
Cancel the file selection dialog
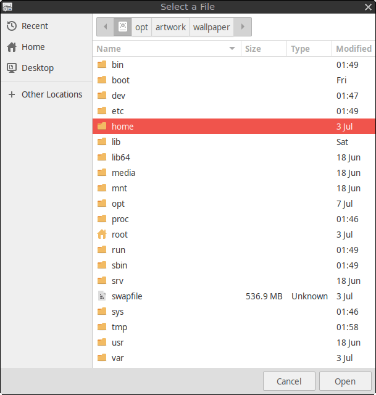point(289,381)
